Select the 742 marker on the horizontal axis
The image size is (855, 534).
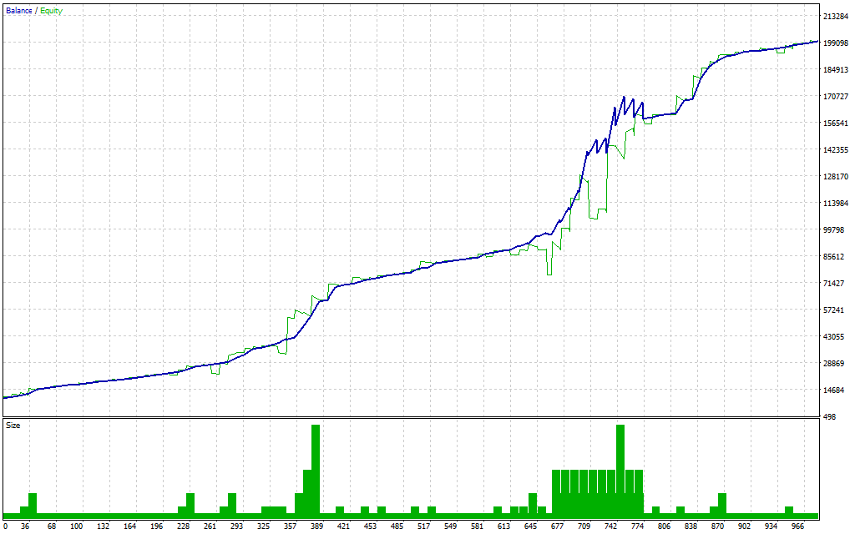click(x=610, y=526)
